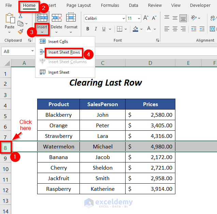Click the Orientation text-angle icon
The image size is (217, 214).
coord(194,18)
